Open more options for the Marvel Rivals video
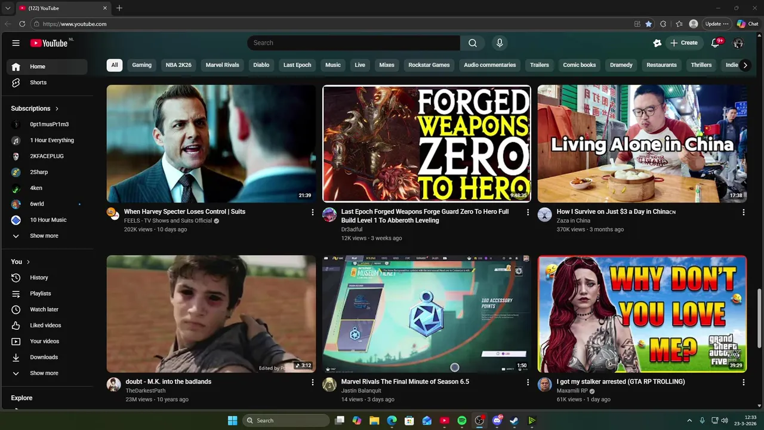 coord(528,382)
